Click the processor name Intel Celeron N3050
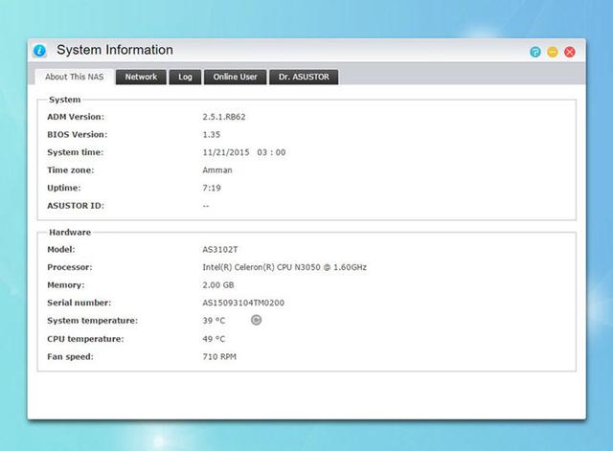 click(x=284, y=267)
